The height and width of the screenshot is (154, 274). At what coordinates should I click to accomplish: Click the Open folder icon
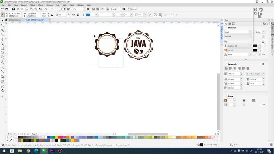coord(7,9)
